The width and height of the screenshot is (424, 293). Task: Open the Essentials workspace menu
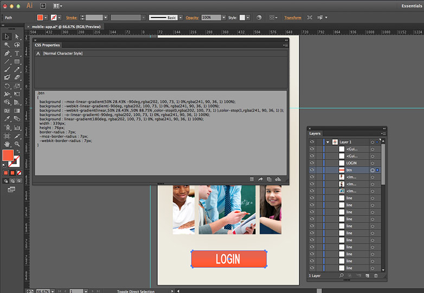point(412,5)
